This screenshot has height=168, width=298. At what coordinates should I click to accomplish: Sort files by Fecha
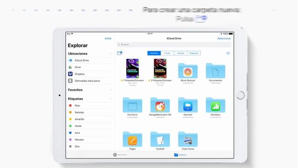point(167,53)
